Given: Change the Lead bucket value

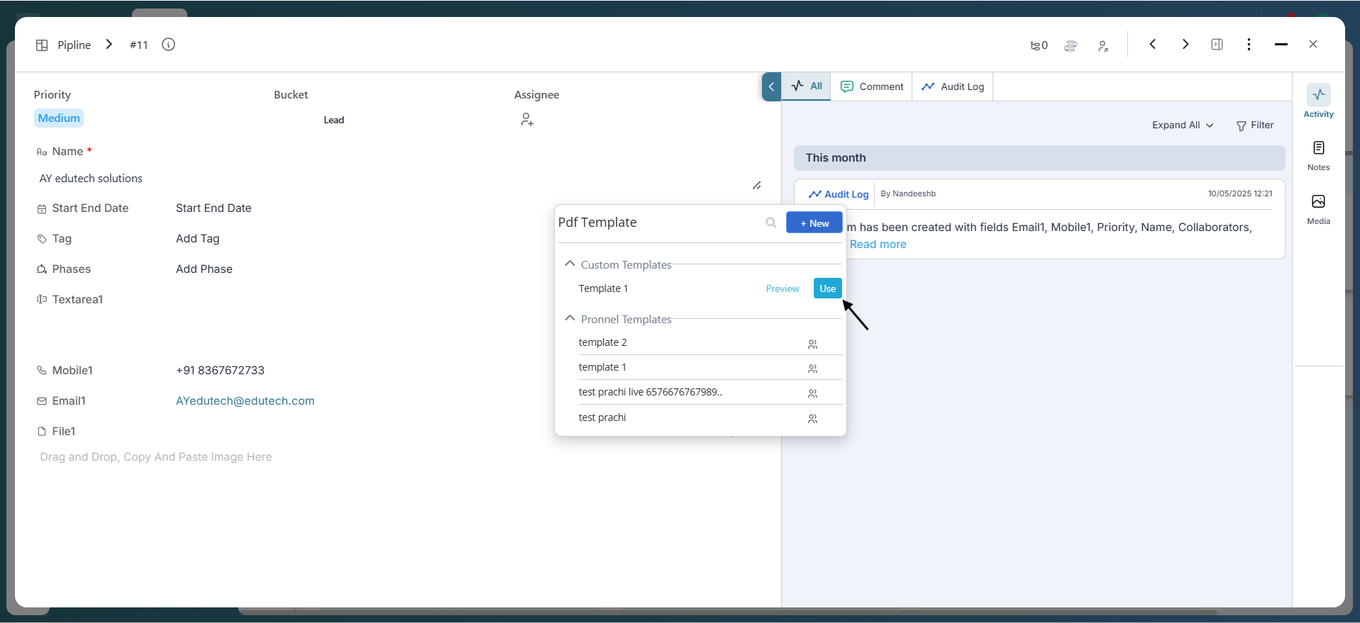Looking at the screenshot, I should click(334, 120).
